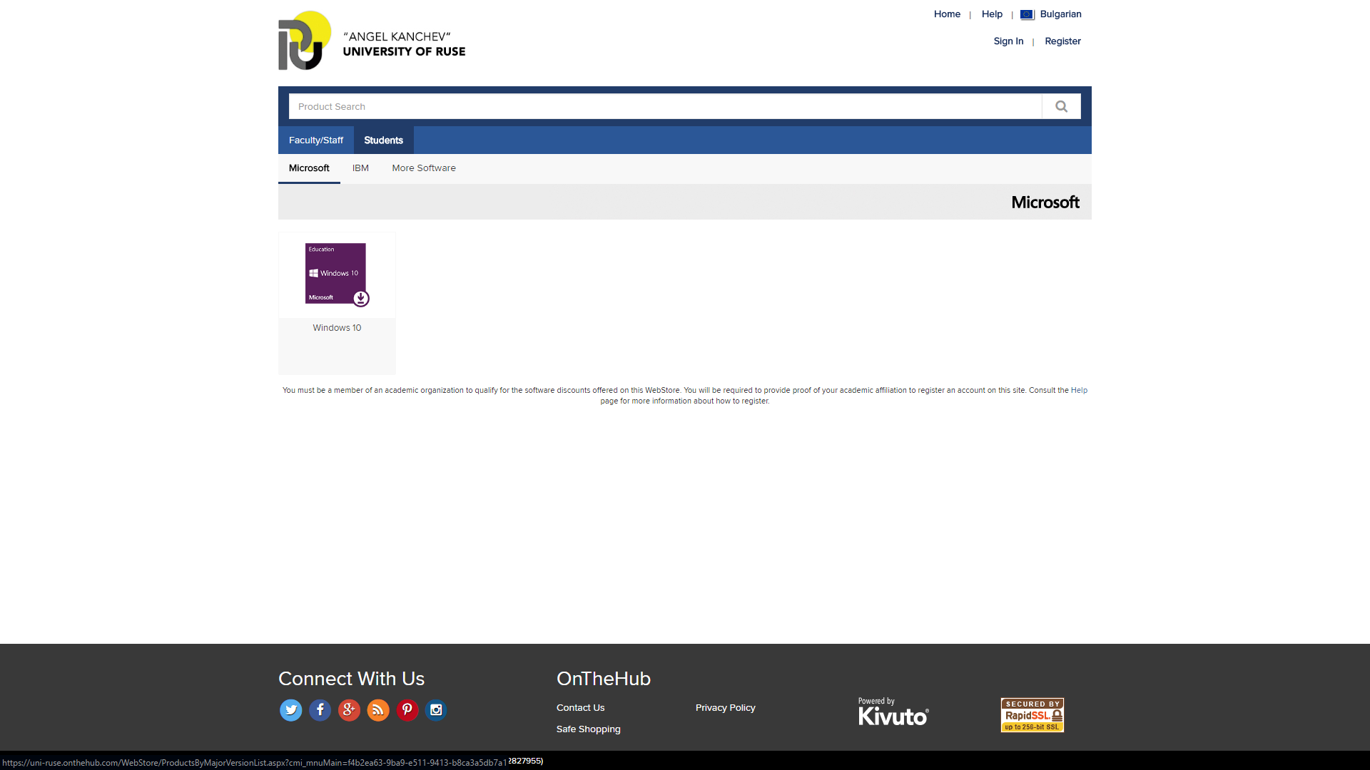Click the University of Ruse logo
The image size is (1370, 770).
click(x=372, y=41)
